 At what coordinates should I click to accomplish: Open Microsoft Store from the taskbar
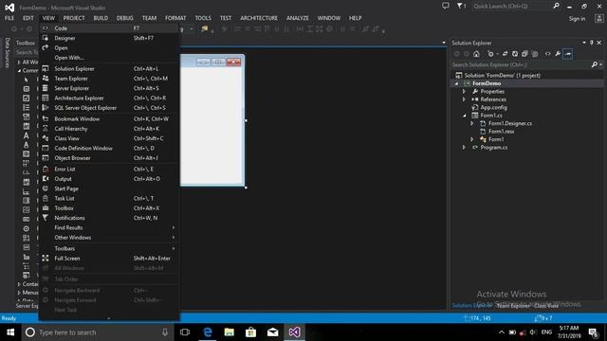[x=250, y=332]
